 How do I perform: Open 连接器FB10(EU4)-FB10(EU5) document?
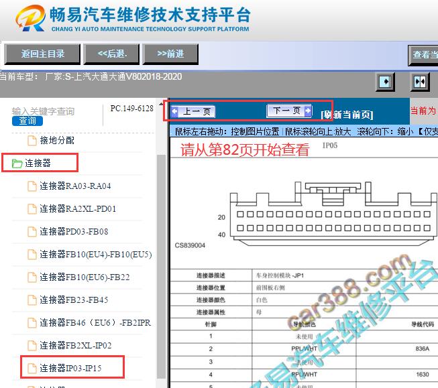96,254
